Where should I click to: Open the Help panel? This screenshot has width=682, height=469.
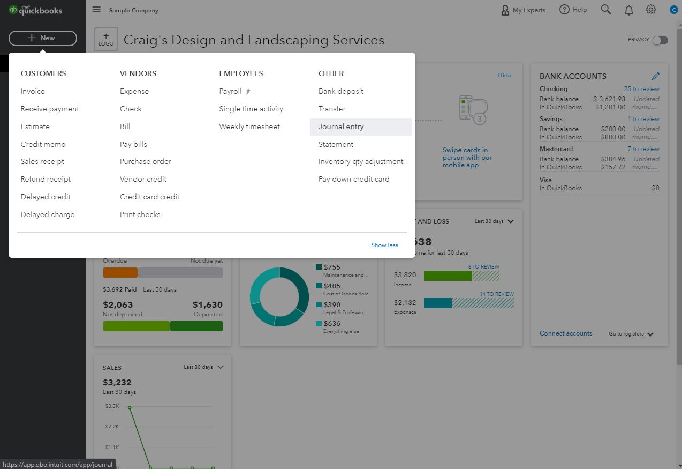tap(573, 10)
